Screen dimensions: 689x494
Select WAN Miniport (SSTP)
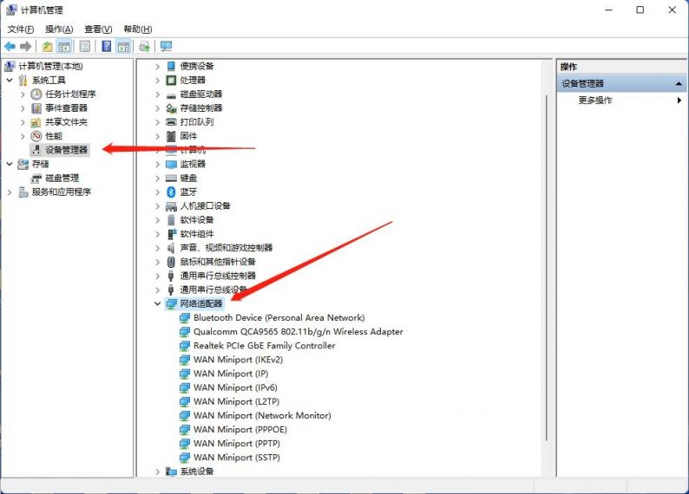(x=237, y=458)
